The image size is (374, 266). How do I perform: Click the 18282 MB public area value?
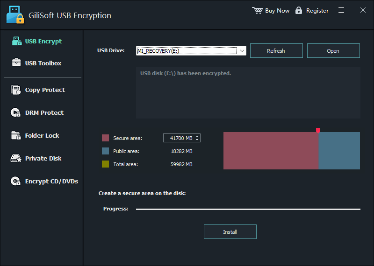click(x=181, y=151)
